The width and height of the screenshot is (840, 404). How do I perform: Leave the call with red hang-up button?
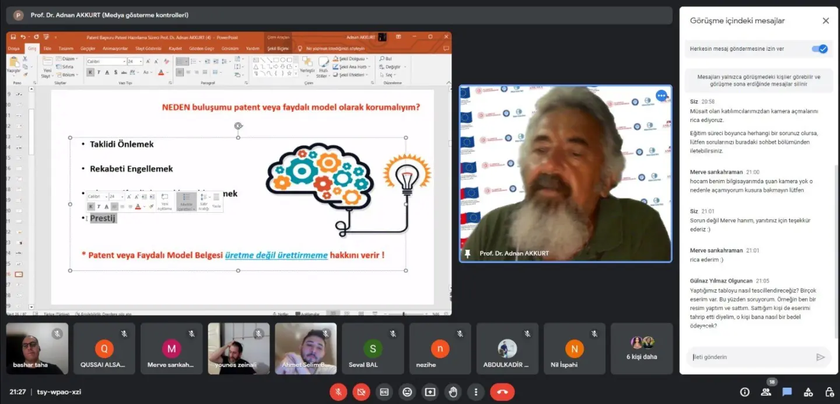[x=502, y=392]
